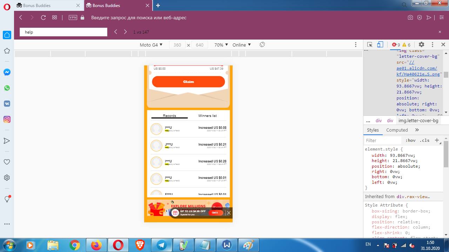Screen dimensions: 449x252
Task: Toggle the VPN badge in address bar
Action: click(73, 17)
